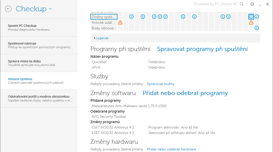Open Přidat nebo odebrat programy link
Screen dimensions: 273x152
(185, 93)
